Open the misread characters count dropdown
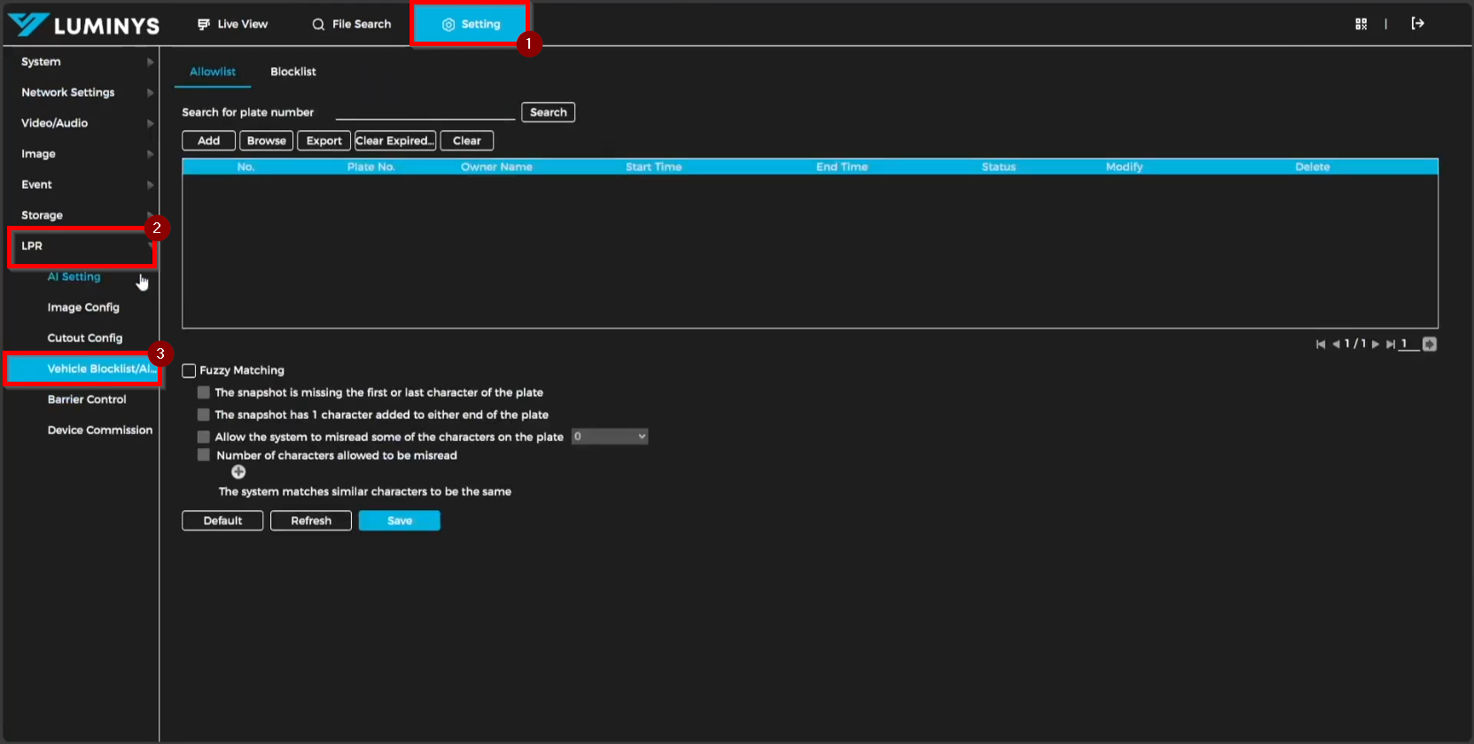 pos(610,437)
